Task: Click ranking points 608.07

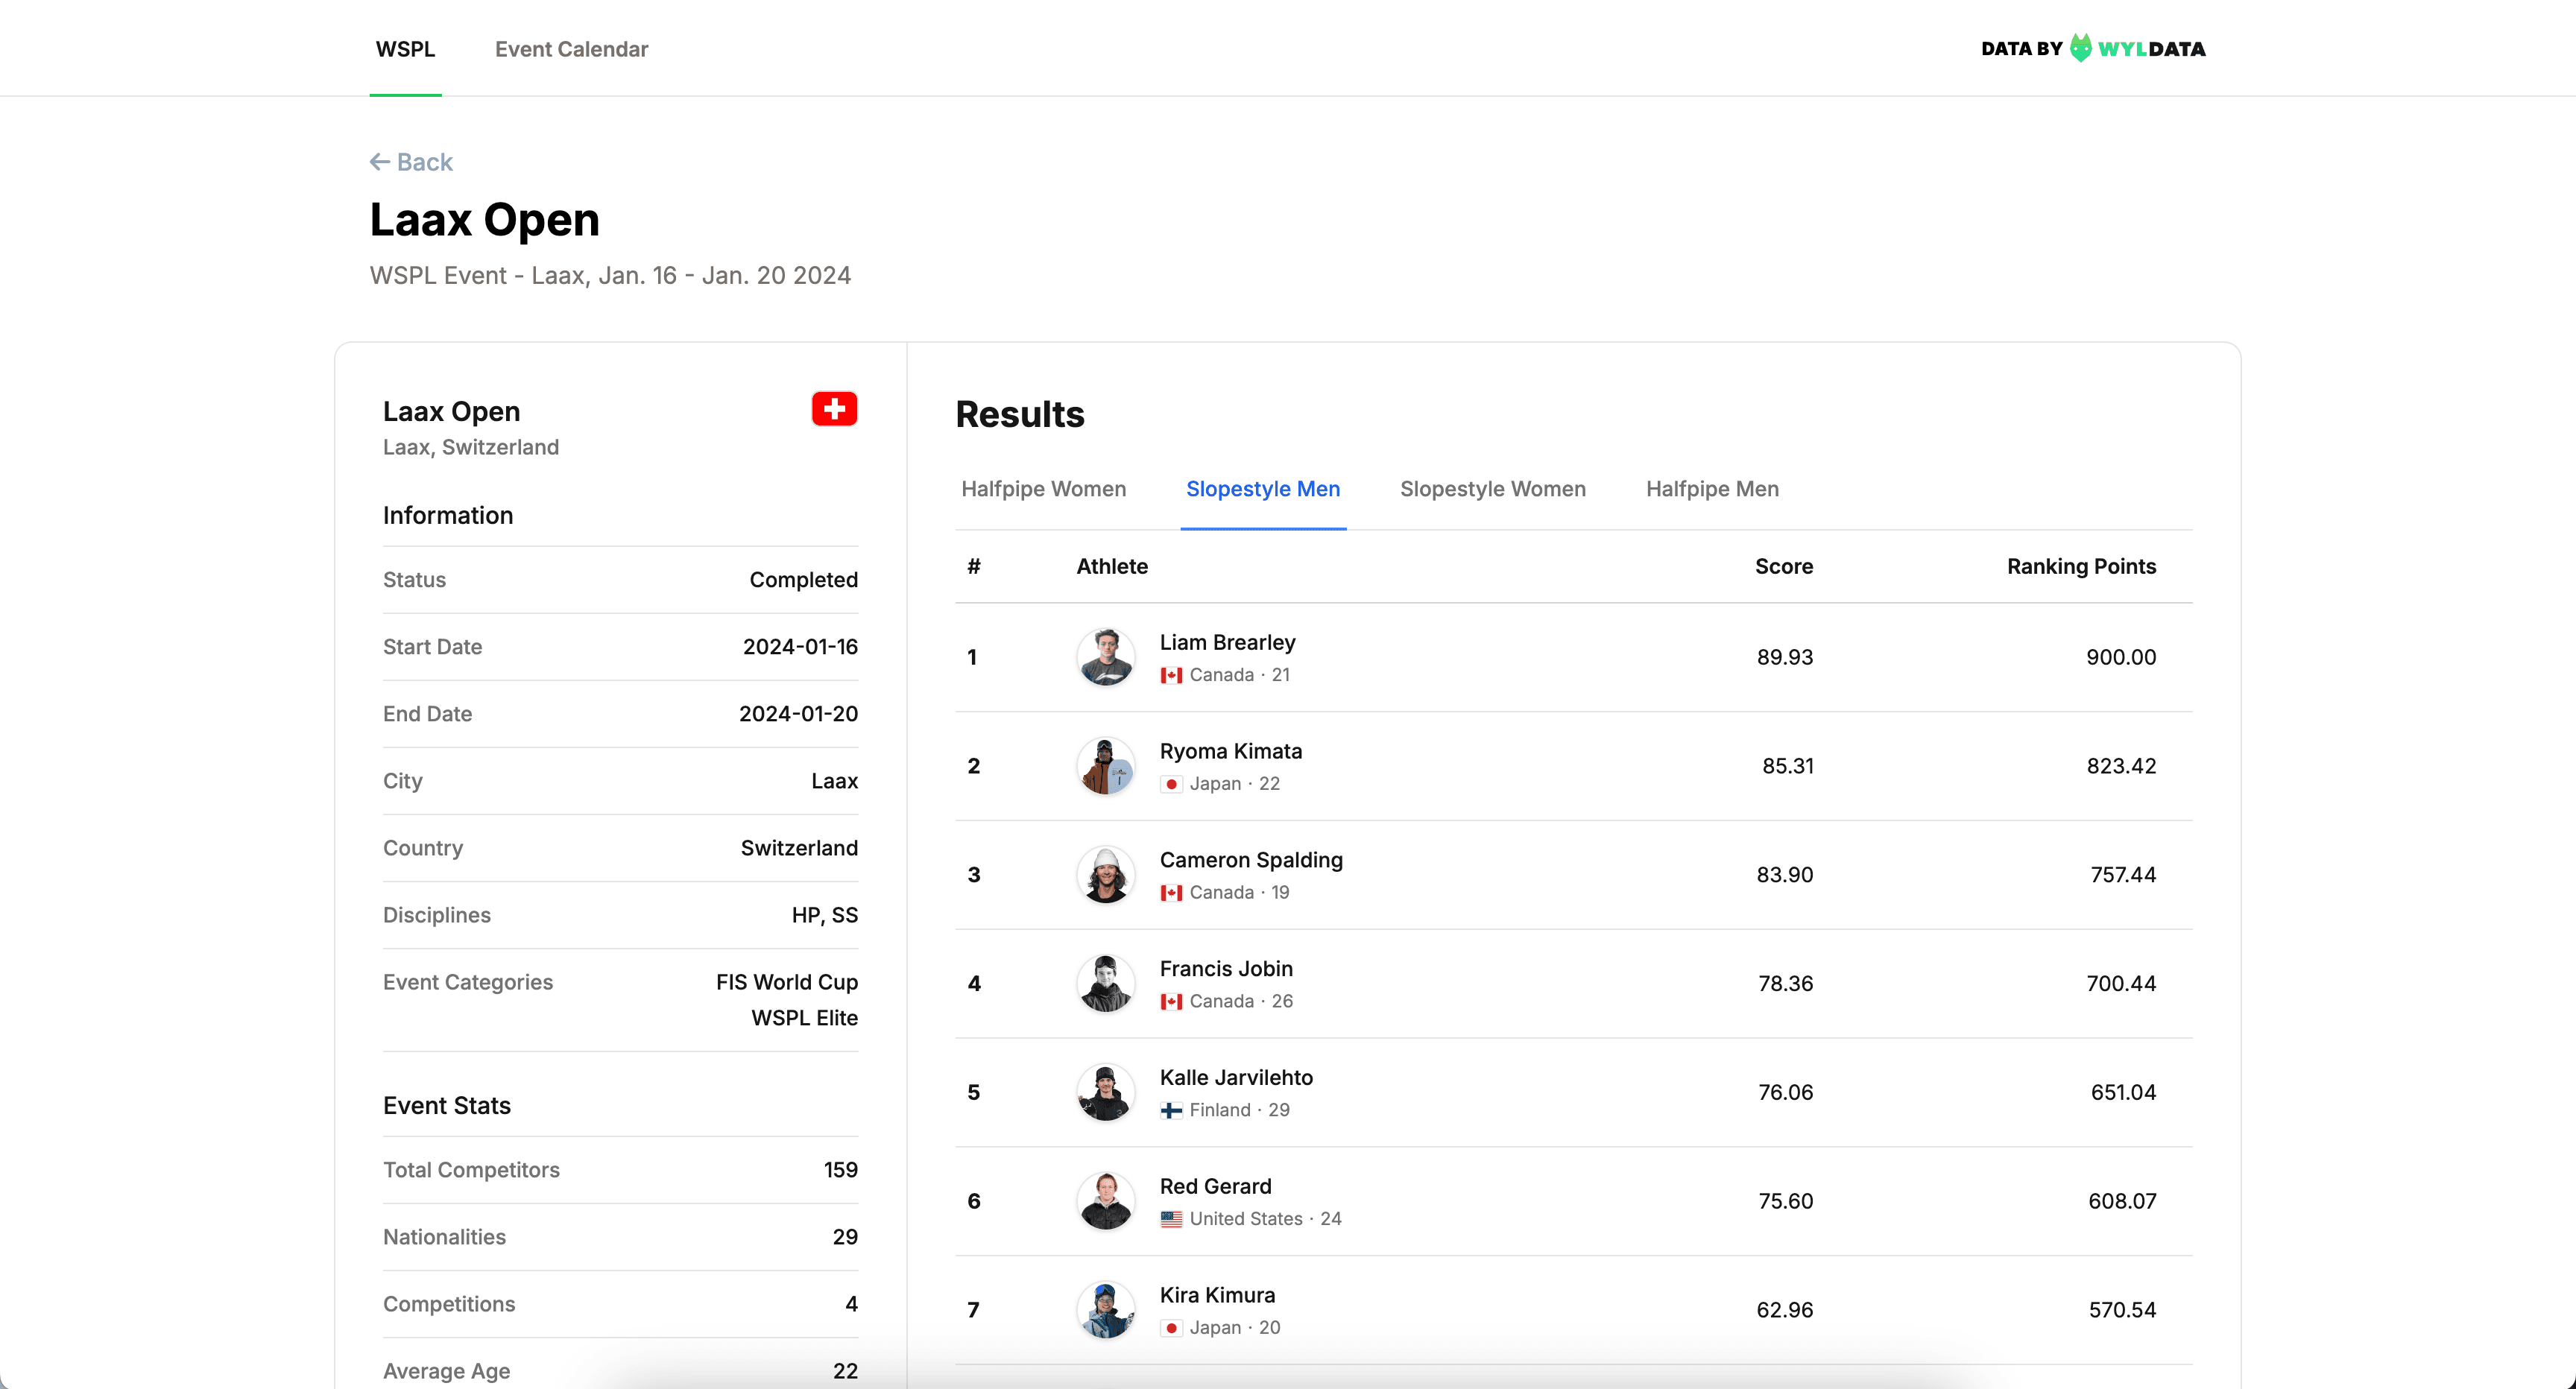Action: tap(2121, 1201)
